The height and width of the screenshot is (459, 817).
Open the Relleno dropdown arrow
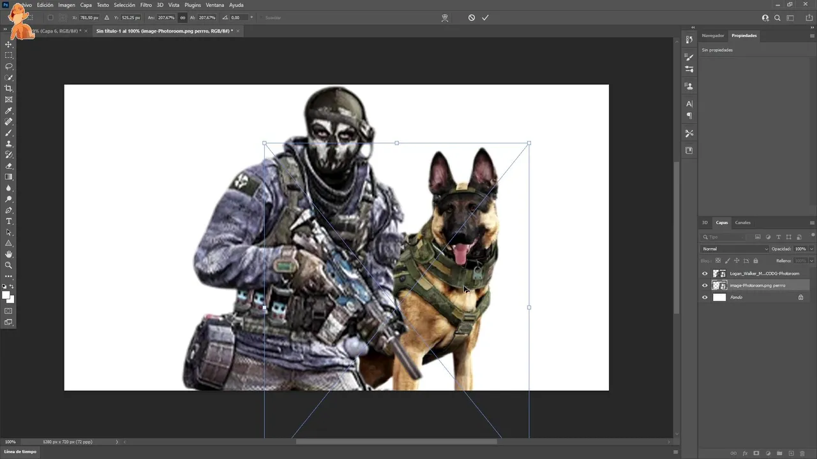coord(811,261)
